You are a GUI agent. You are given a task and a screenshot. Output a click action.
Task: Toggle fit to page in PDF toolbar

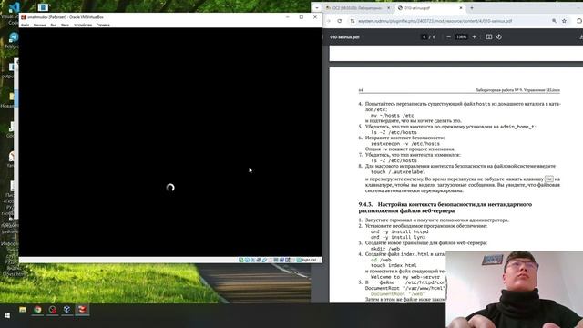pos(489,37)
